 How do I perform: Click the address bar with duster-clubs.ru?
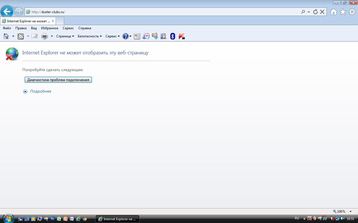162,12
